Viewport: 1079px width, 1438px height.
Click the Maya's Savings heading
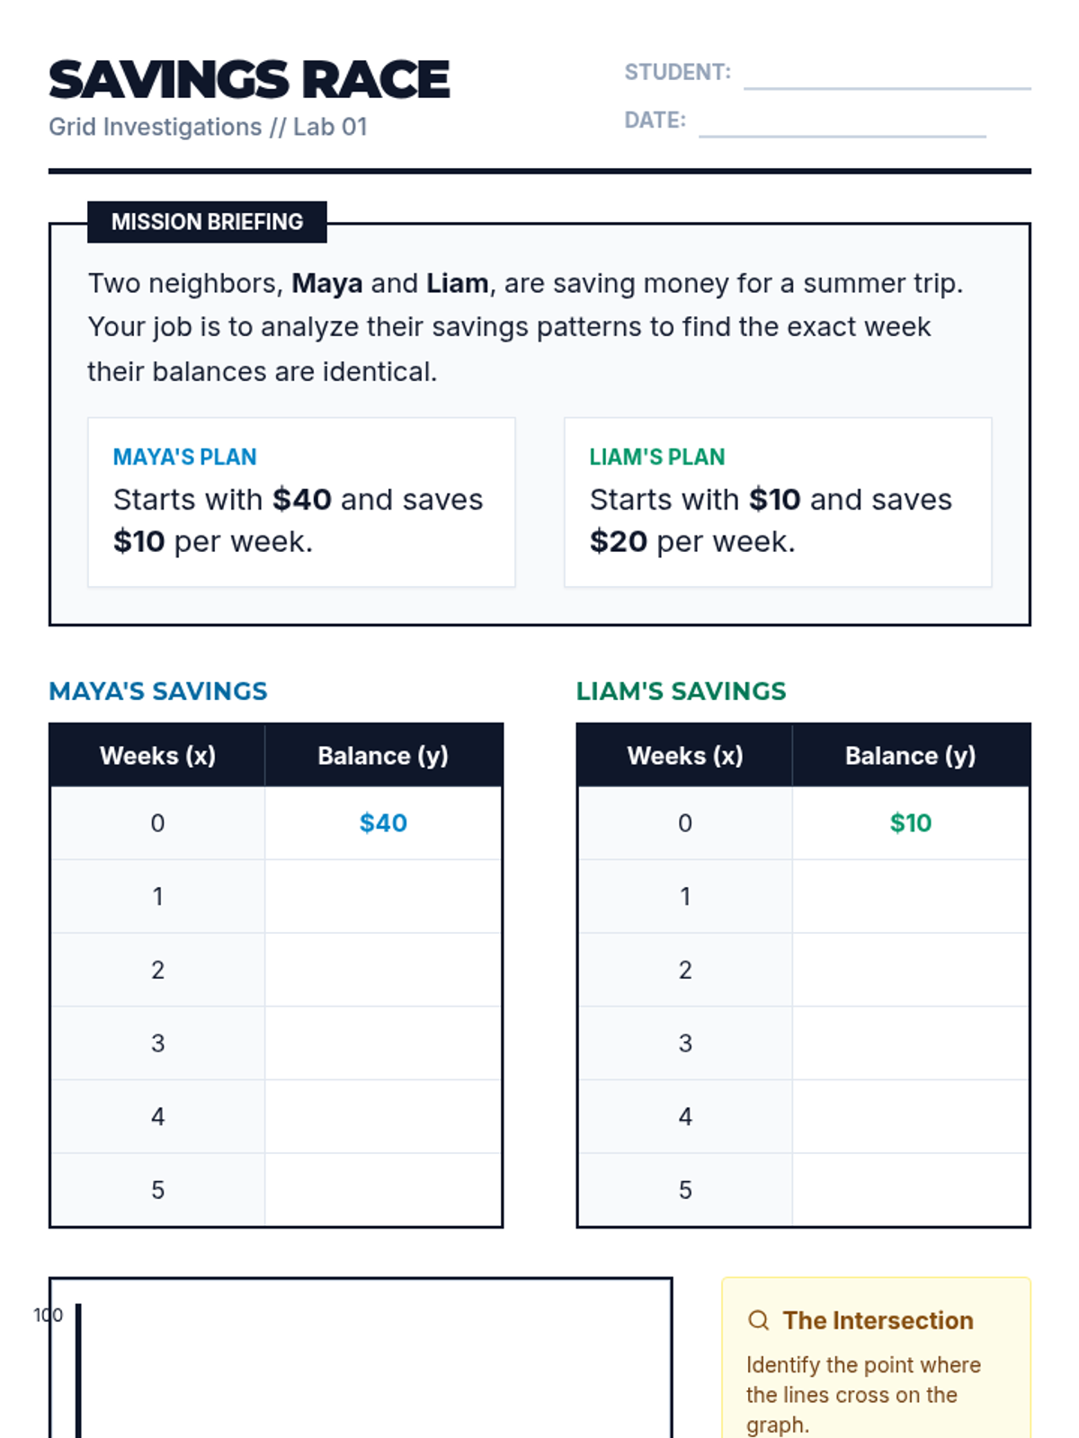[158, 691]
